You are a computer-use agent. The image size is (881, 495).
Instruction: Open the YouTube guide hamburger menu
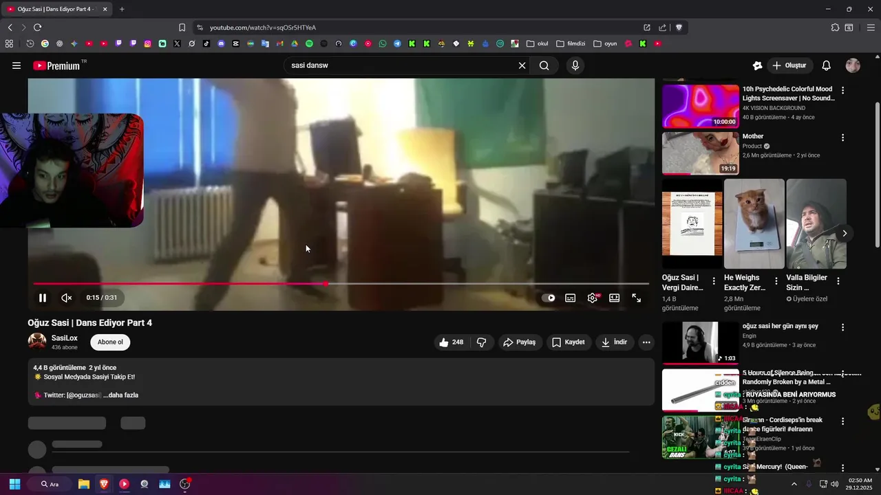click(x=17, y=65)
